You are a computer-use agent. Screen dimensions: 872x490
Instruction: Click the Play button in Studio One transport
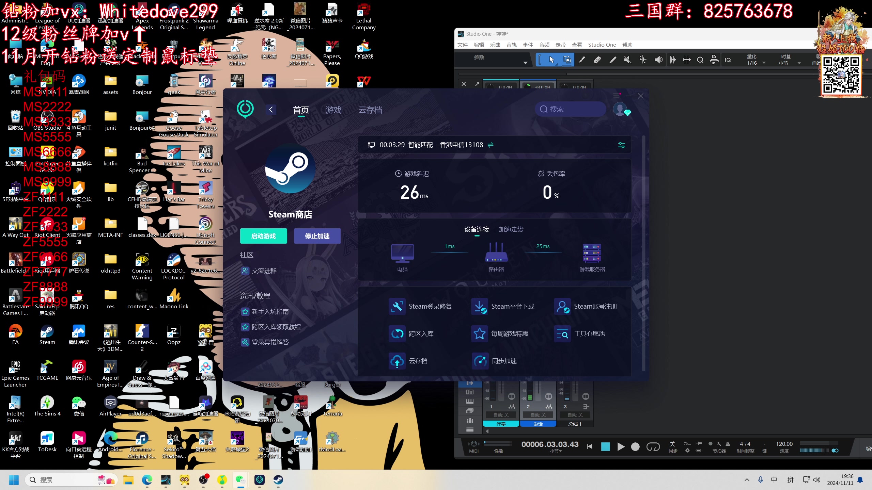click(621, 447)
